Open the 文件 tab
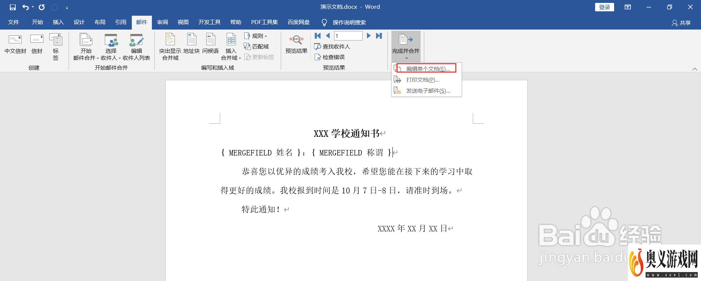Viewport: 701px width, 281px height. [14, 22]
